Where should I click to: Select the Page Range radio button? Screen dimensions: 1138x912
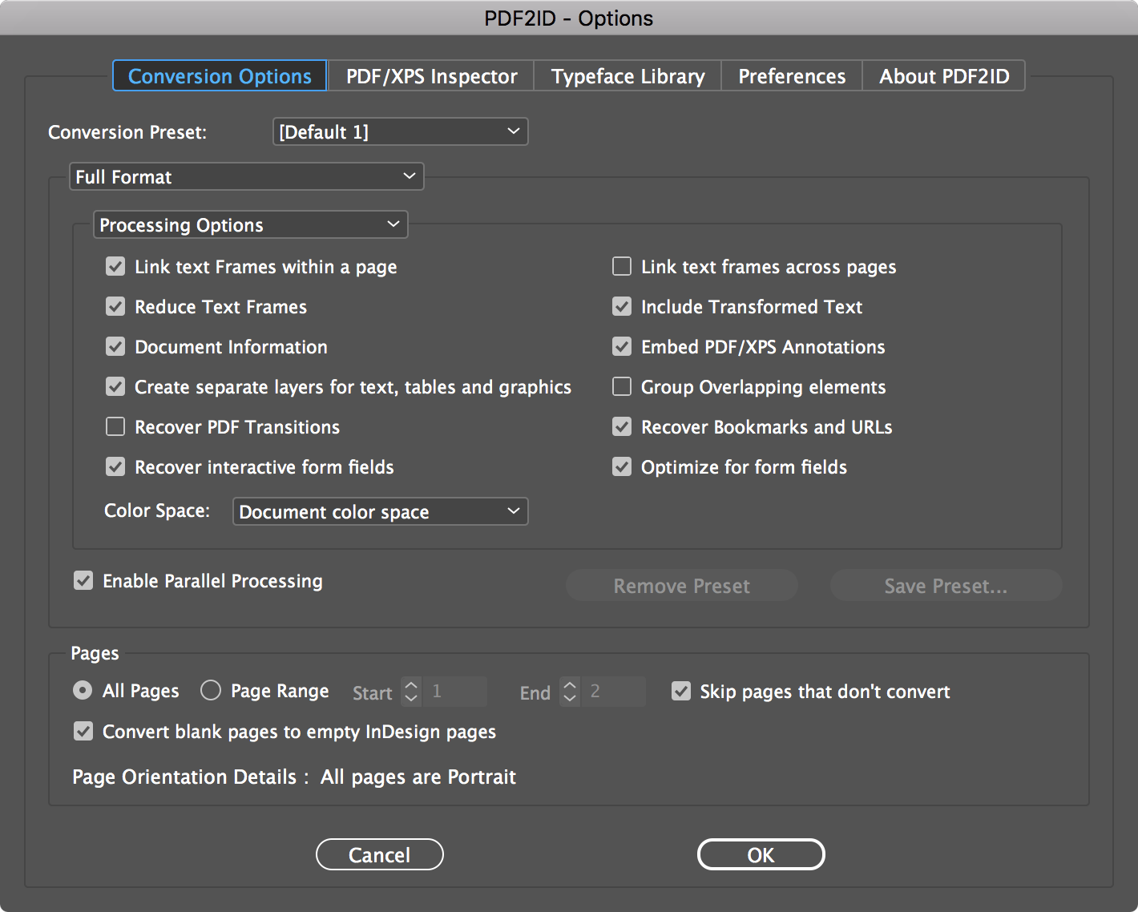click(x=211, y=690)
